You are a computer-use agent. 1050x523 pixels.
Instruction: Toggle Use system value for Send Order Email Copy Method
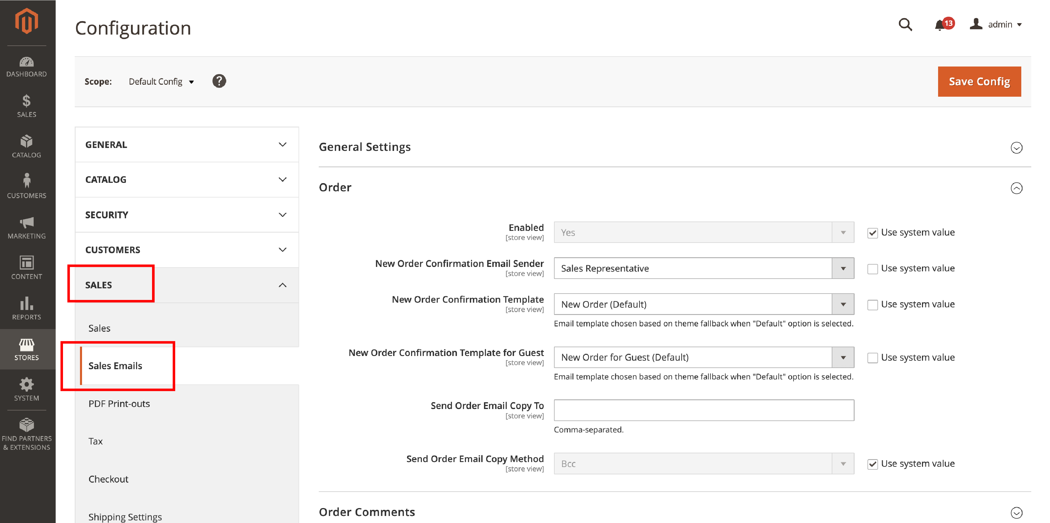(872, 464)
